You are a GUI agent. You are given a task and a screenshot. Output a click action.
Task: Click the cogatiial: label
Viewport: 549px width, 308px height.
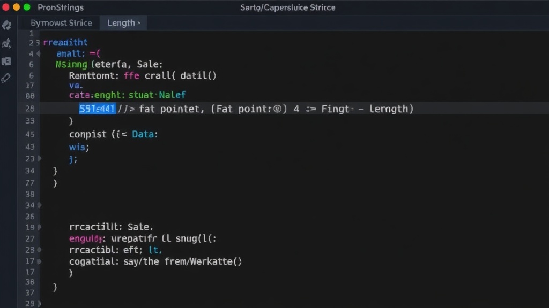coord(94,261)
